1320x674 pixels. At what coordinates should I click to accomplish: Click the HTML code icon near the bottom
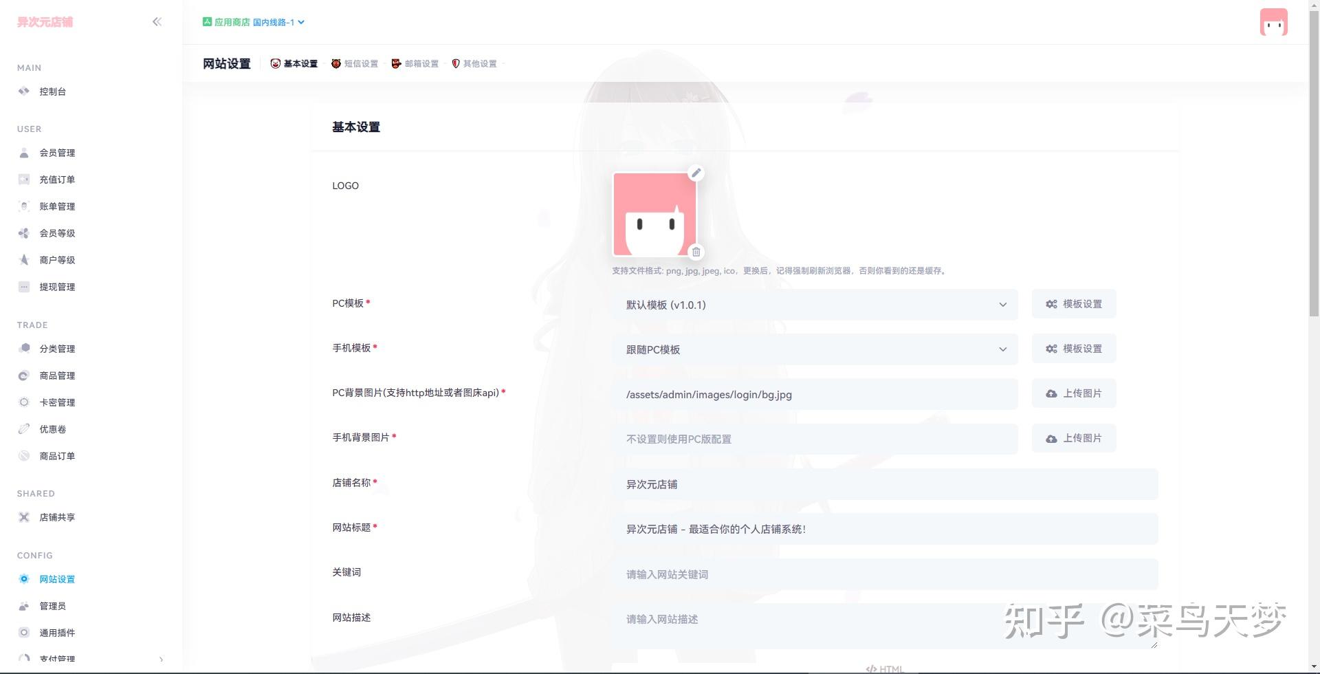(871, 668)
